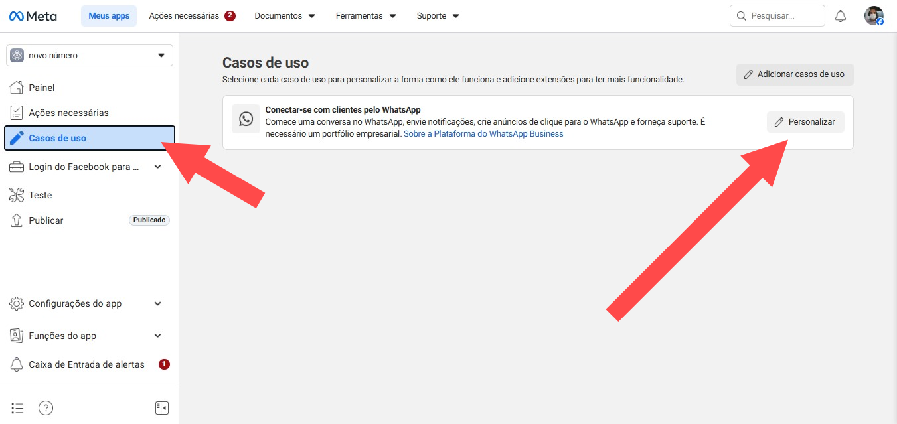Open Caixa de Entrada de alertas
This screenshot has height=424, width=897.
click(90, 364)
